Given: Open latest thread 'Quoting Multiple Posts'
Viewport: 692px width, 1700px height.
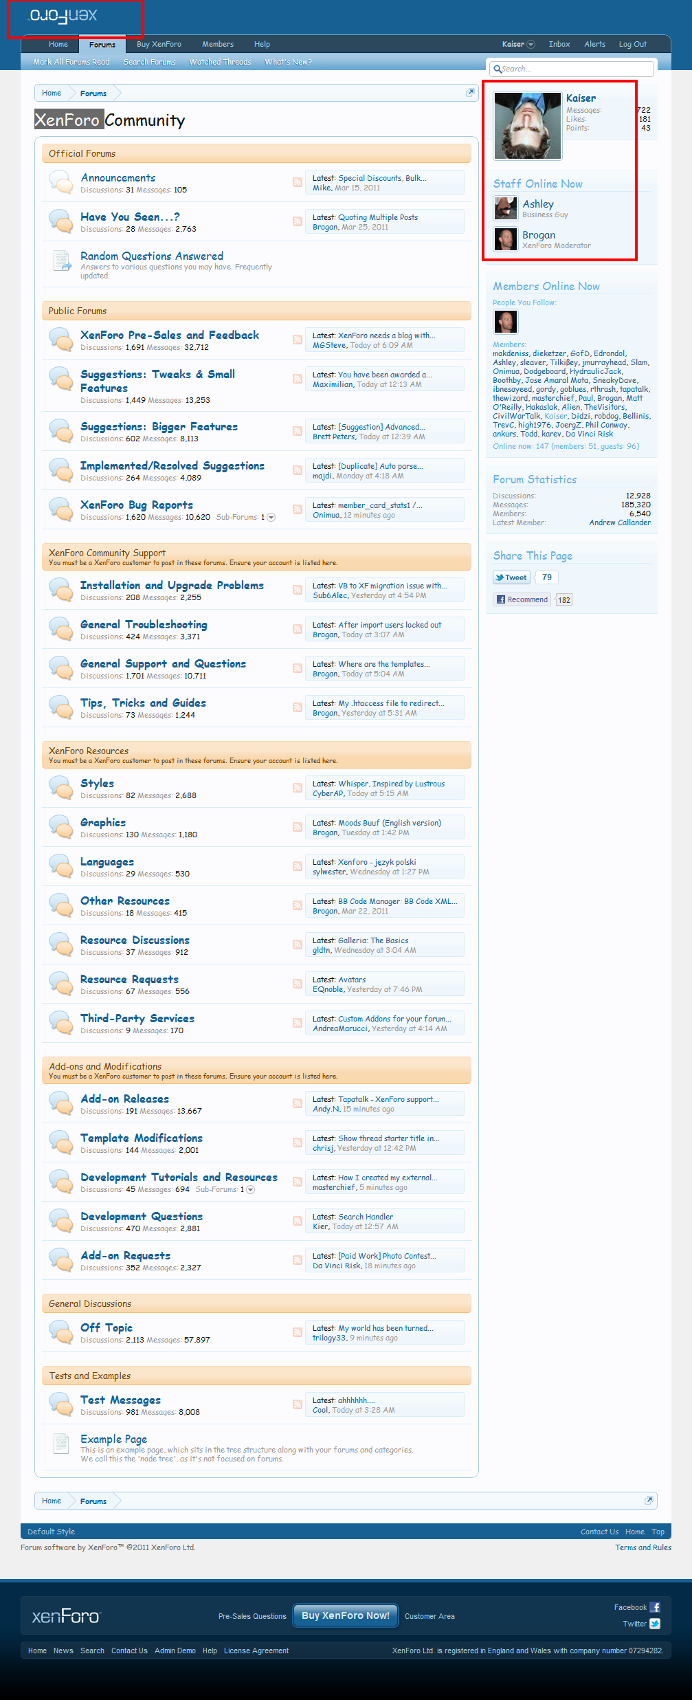Looking at the screenshot, I should [378, 217].
